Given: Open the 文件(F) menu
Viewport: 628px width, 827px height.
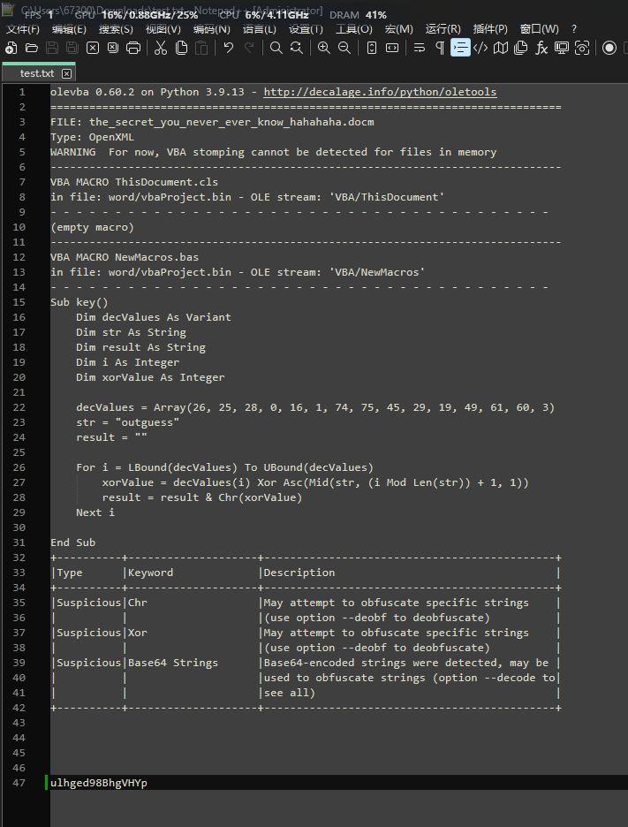Looking at the screenshot, I should 23,29.
